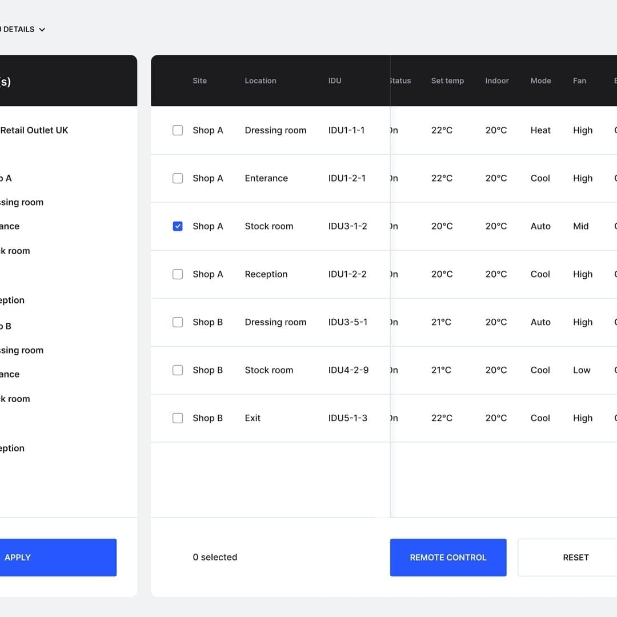Pick Stock room in the sidebar filter
The height and width of the screenshot is (617, 617).
(15, 250)
